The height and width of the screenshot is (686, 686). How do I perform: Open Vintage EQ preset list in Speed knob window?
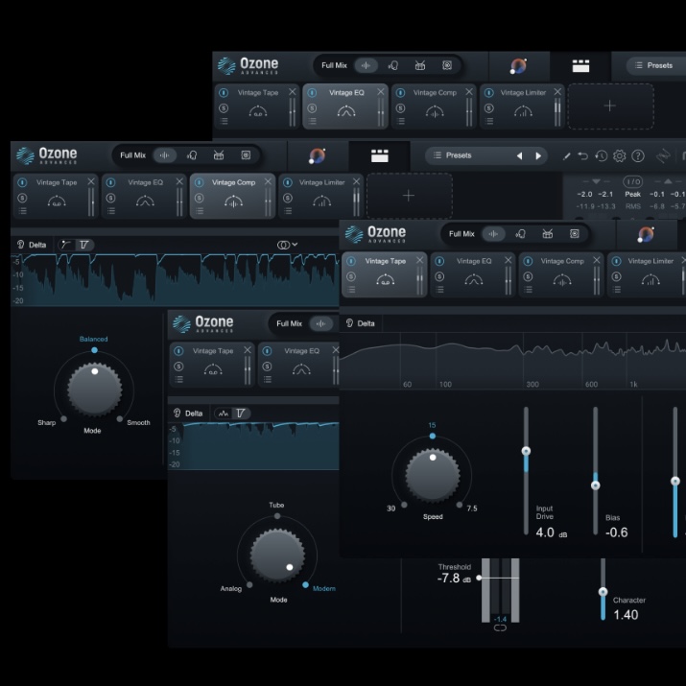[439, 290]
